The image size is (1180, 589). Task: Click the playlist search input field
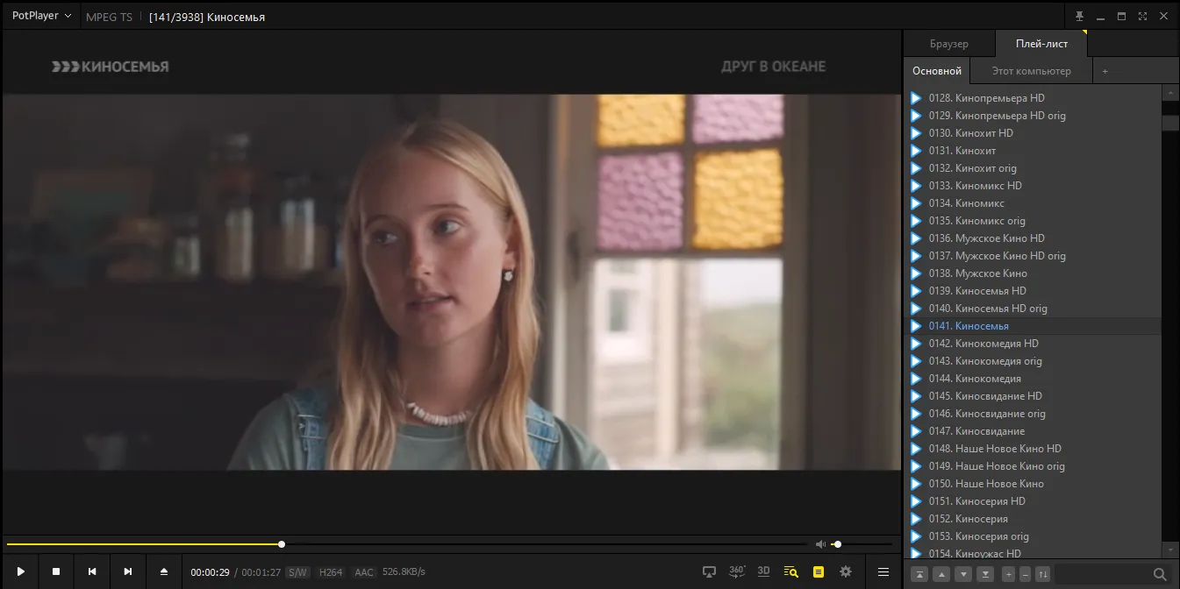pyautogui.click(x=1102, y=575)
